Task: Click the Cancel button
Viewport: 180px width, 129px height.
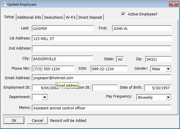Action: (x=37, y=120)
